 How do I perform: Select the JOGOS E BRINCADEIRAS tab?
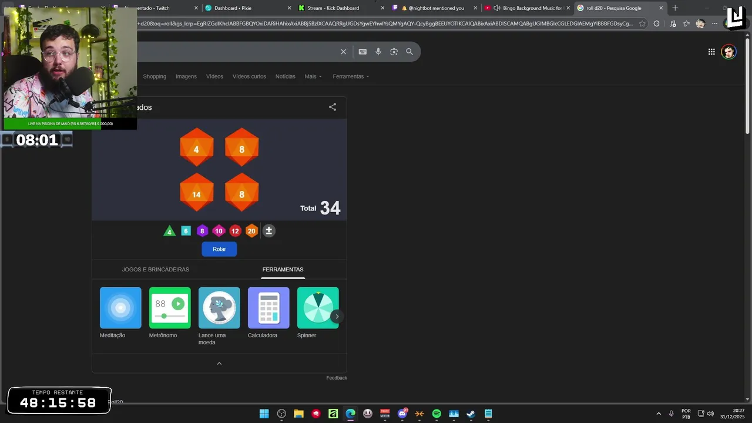click(156, 269)
